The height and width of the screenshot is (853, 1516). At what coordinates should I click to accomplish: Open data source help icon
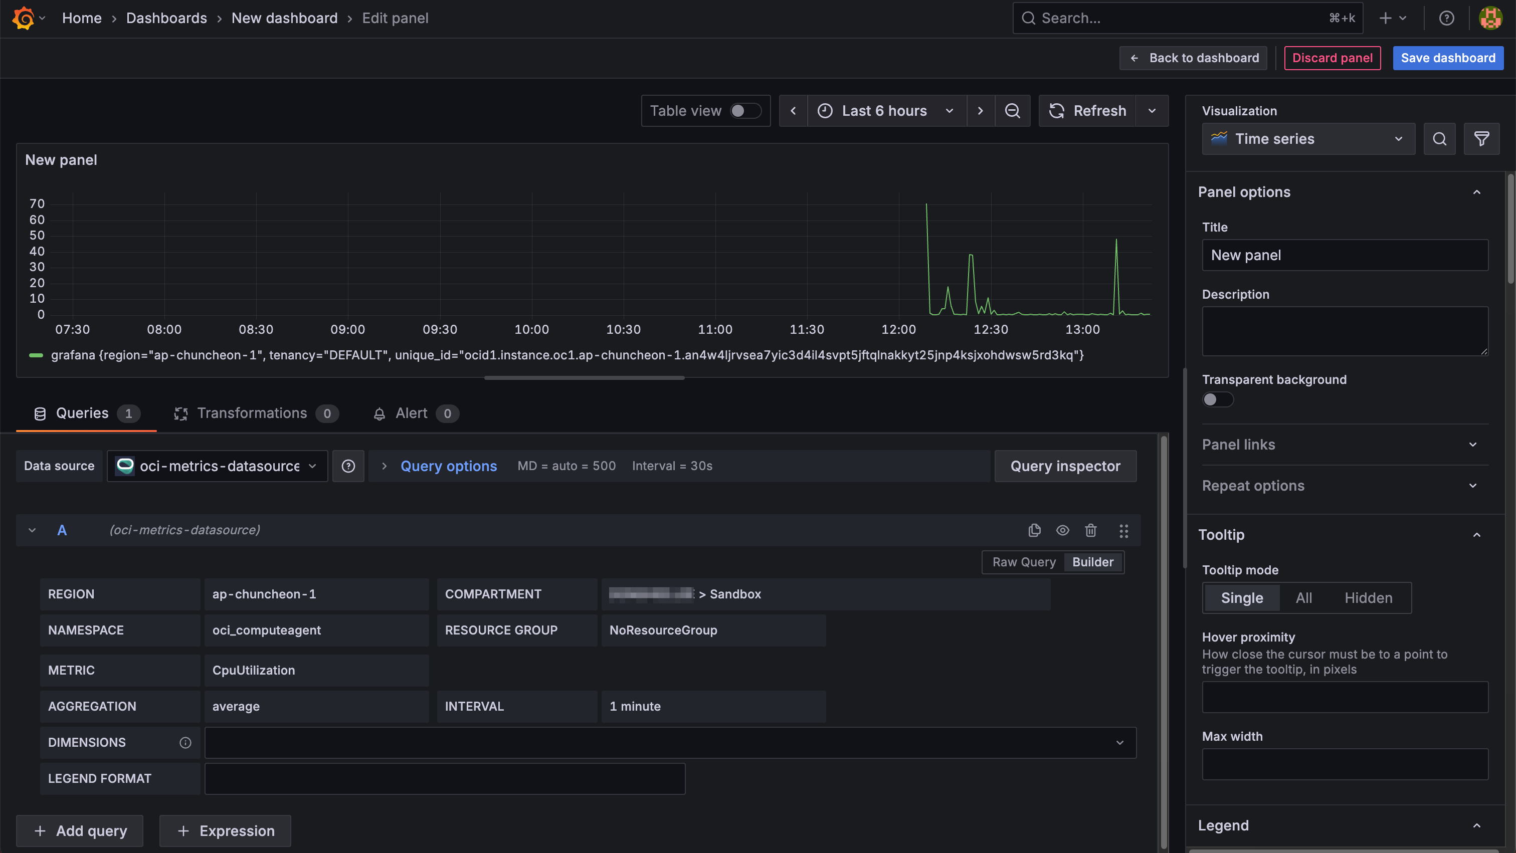pos(348,467)
